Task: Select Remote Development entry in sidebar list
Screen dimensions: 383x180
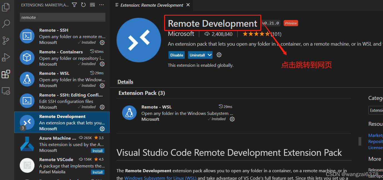Action: 62,122
